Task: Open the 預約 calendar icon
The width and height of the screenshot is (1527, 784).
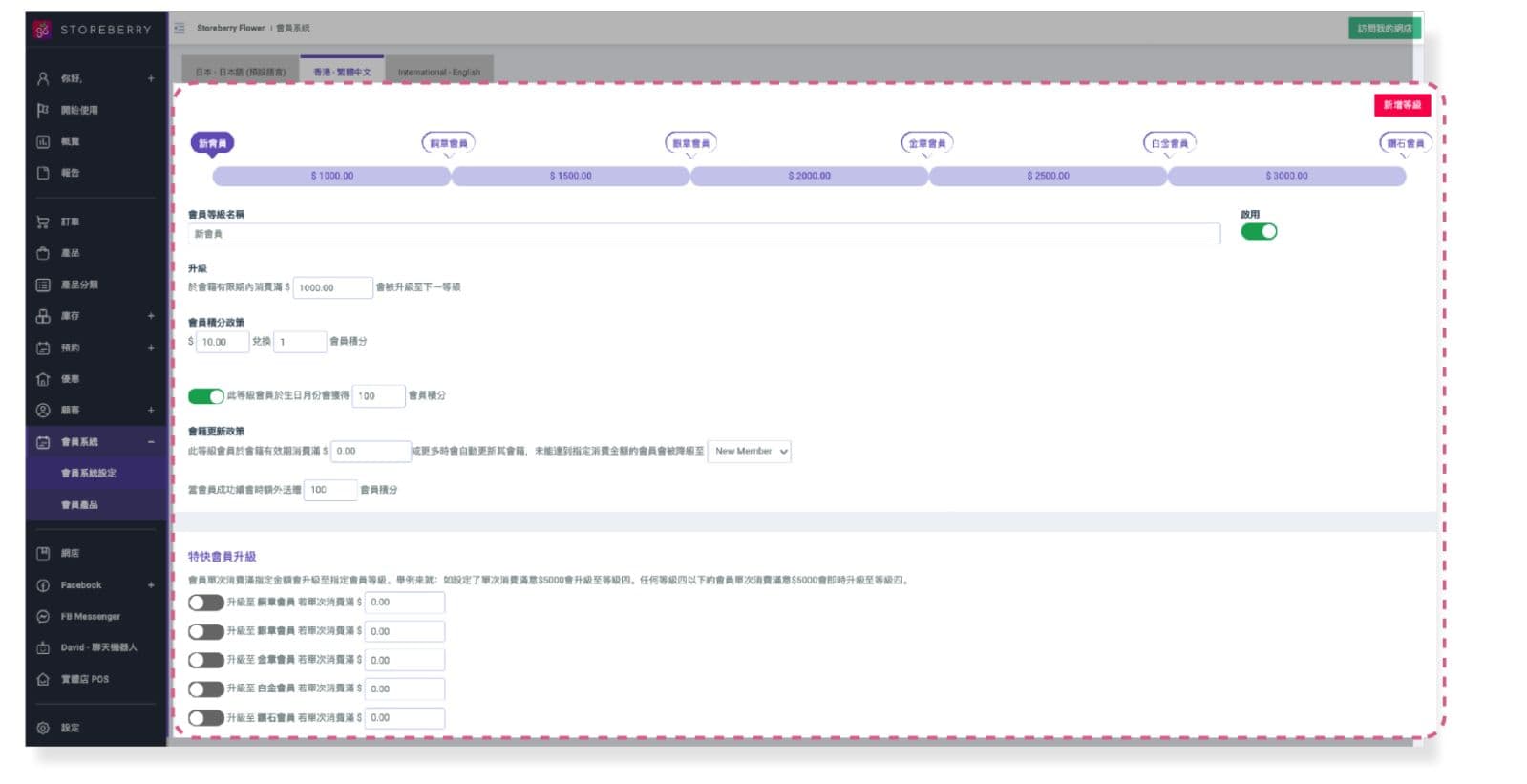Action: click(43, 348)
